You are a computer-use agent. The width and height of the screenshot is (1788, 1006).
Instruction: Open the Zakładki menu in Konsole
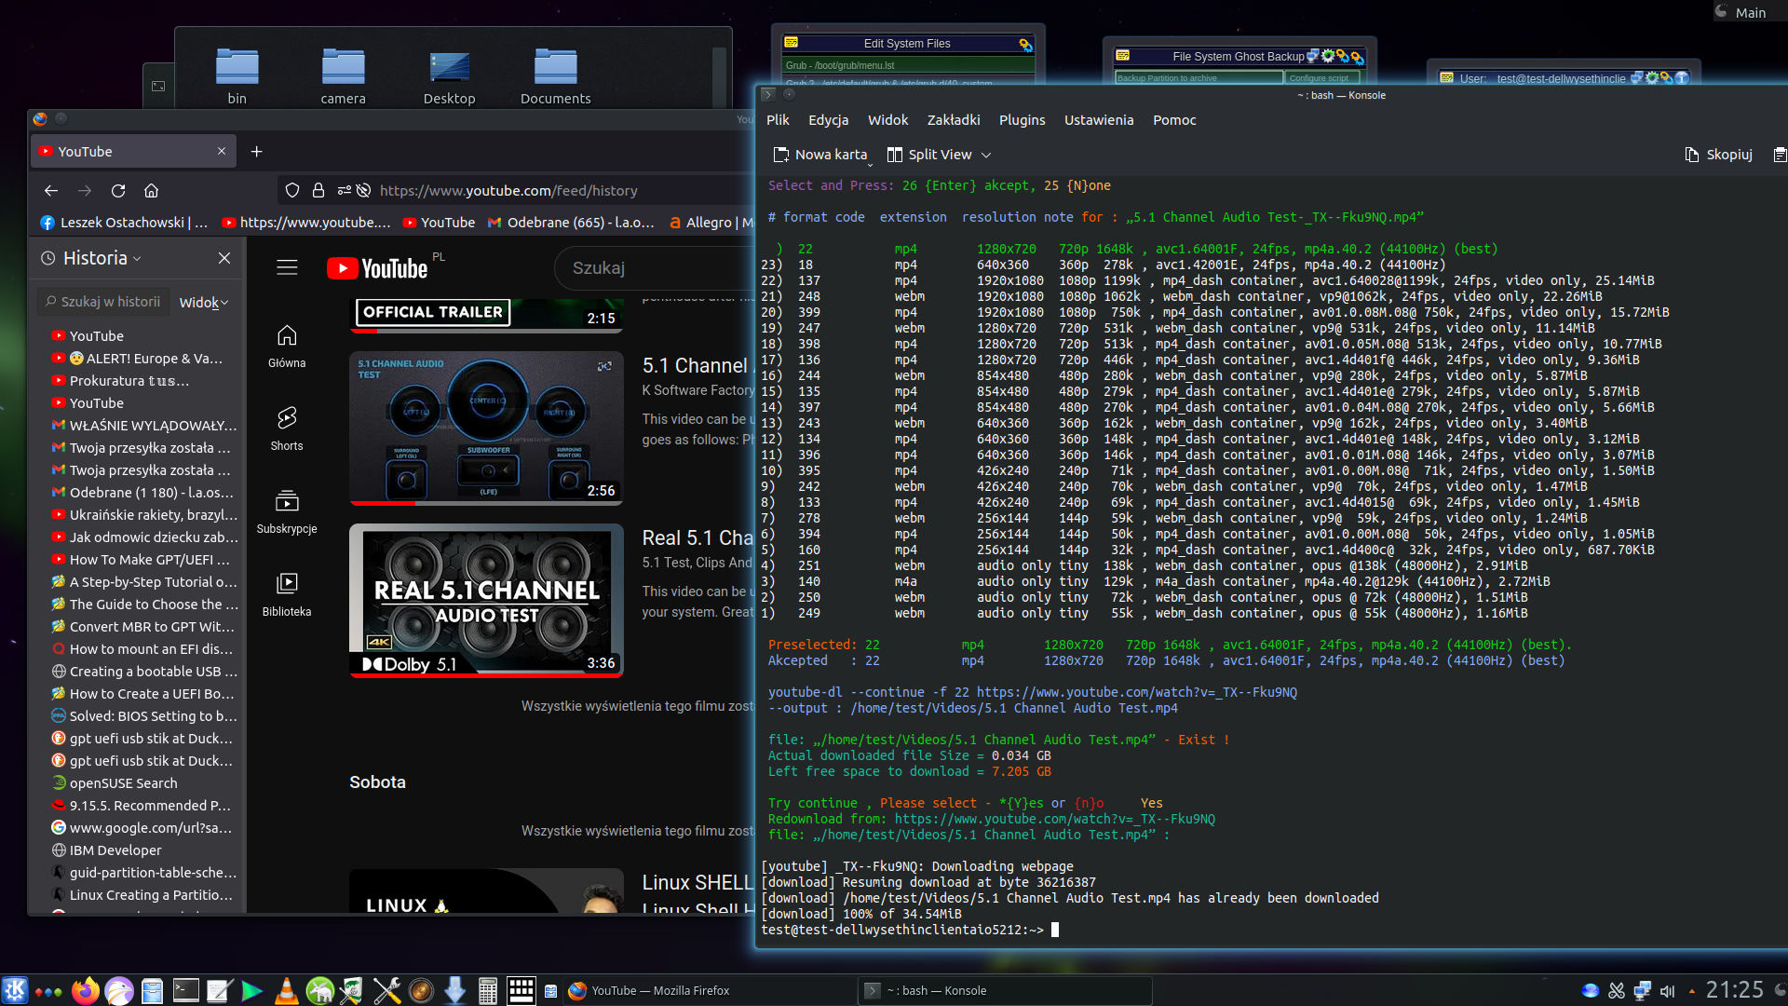pyautogui.click(x=953, y=120)
